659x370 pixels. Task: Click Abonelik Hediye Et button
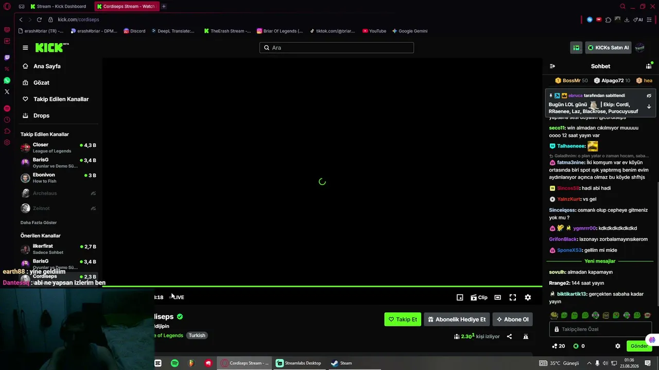coord(457,319)
